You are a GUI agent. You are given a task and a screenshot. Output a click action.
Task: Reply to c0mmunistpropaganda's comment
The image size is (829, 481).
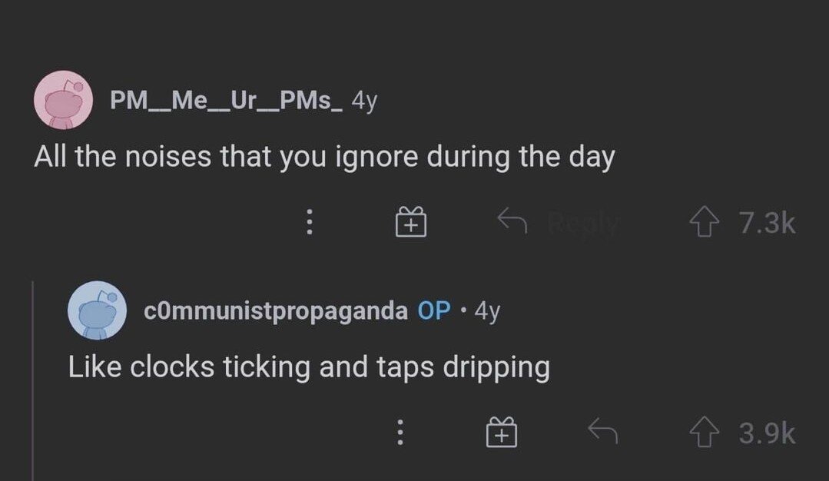tap(602, 434)
